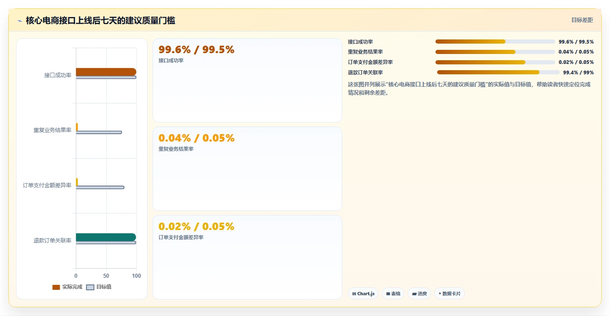Viewport: 610px width, 316px height.
Task: Click the 订单支付金额差异率 target bar in chart
Action: (100, 187)
